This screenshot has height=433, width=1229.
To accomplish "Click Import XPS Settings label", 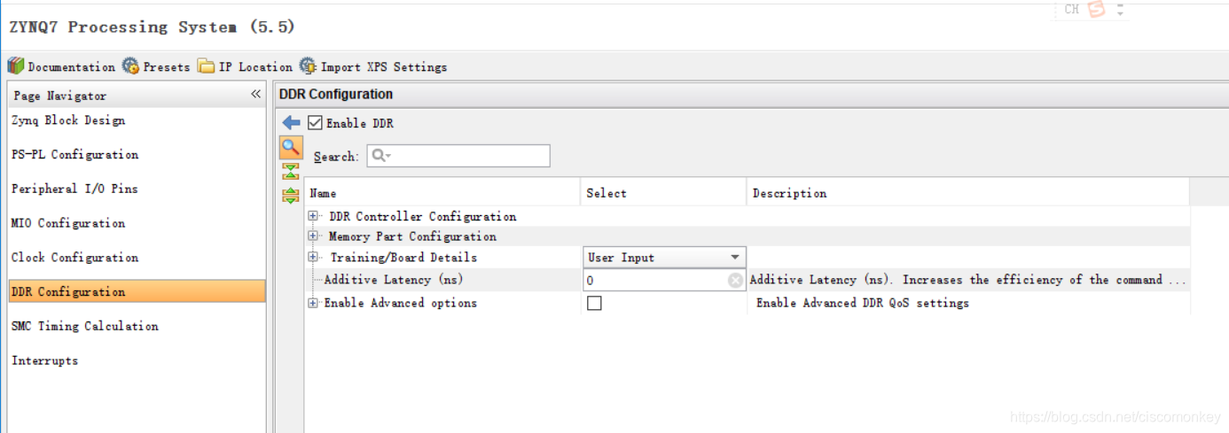I will pyautogui.click(x=384, y=66).
